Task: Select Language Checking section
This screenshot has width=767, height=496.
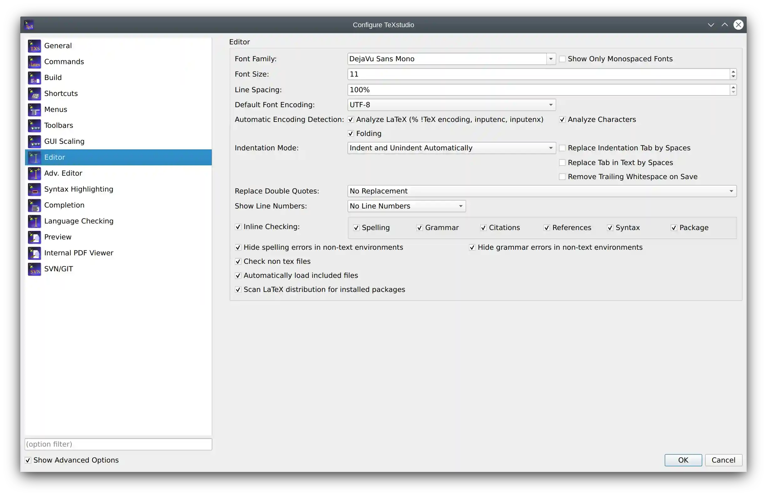Action: [118, 221]
